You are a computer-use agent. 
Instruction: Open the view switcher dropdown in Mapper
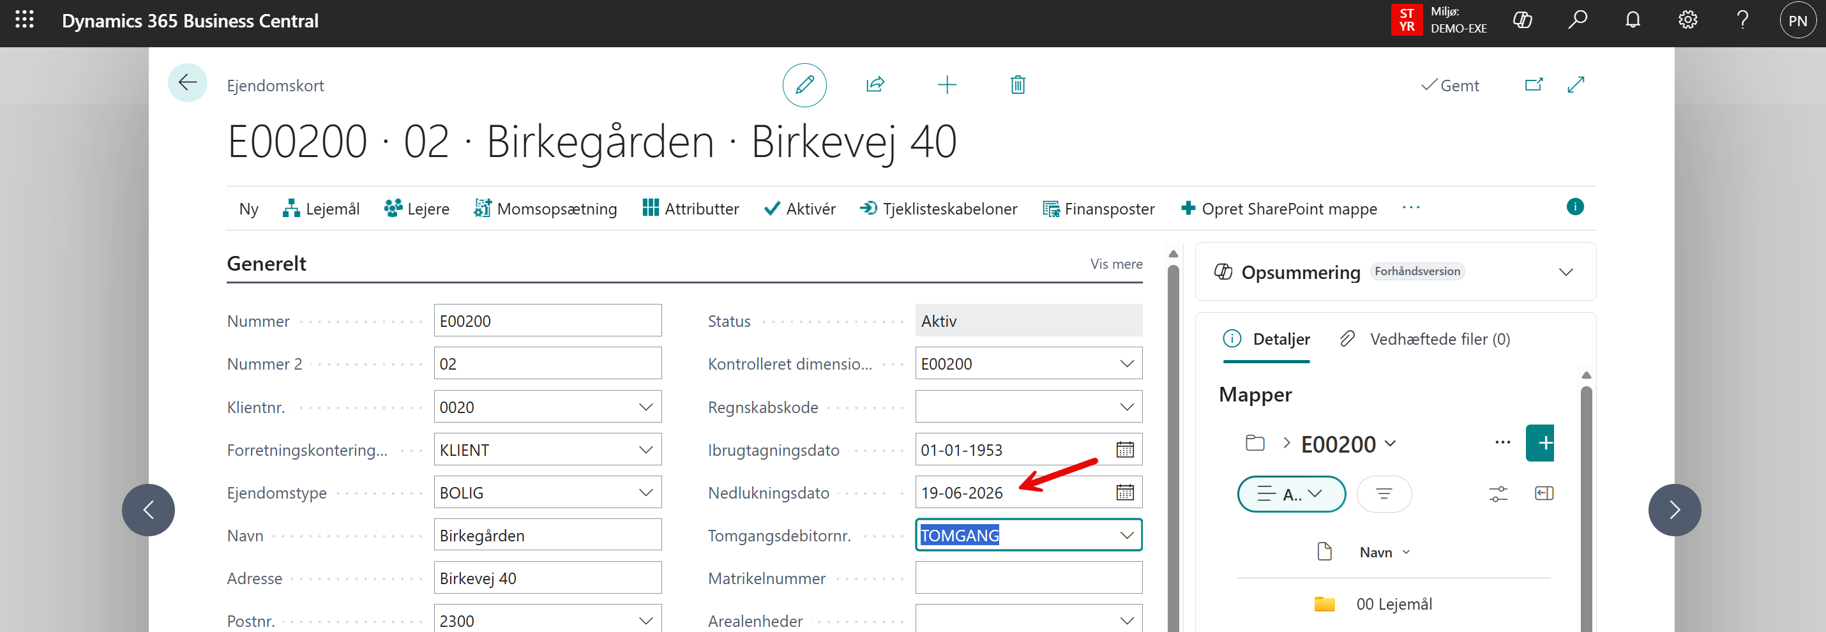click(x=1291, y=494)
